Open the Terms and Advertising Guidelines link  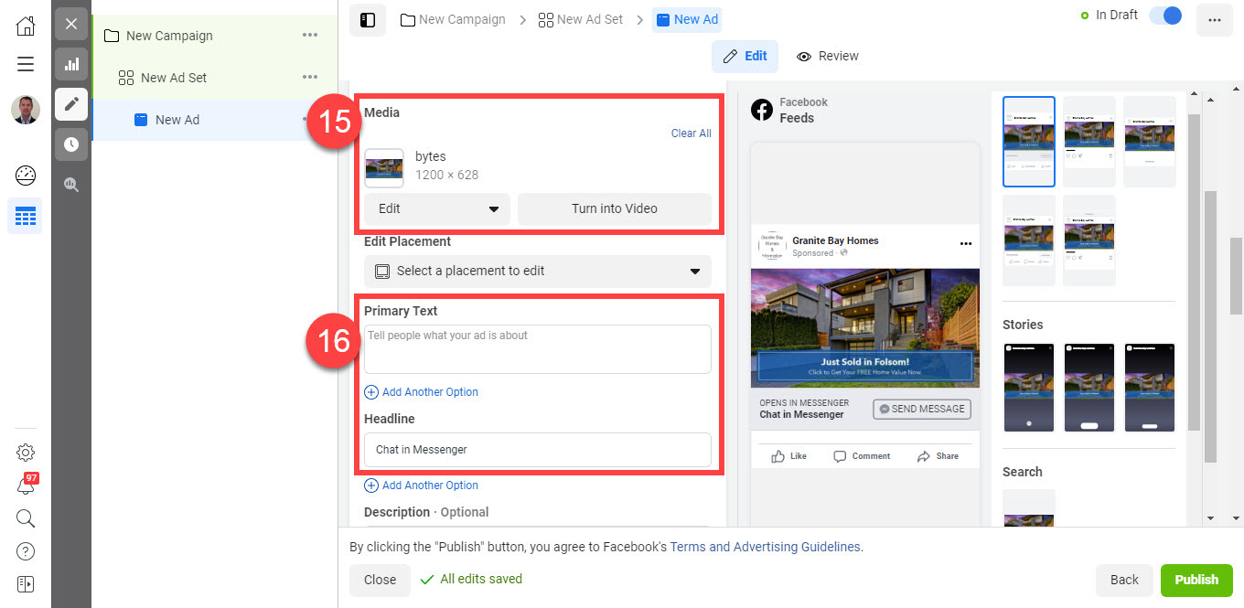tap(766, 547)
